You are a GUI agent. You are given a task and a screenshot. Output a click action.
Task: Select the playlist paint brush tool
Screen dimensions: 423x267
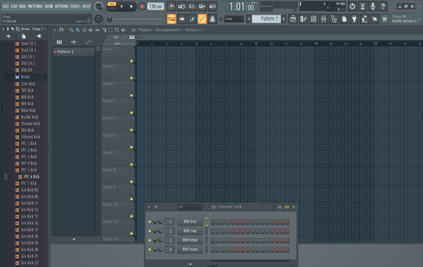(x=78, y=30)
